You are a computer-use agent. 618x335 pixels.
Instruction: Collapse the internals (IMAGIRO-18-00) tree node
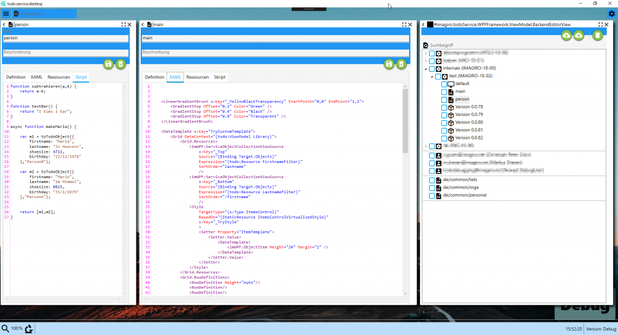click(425, 69)
